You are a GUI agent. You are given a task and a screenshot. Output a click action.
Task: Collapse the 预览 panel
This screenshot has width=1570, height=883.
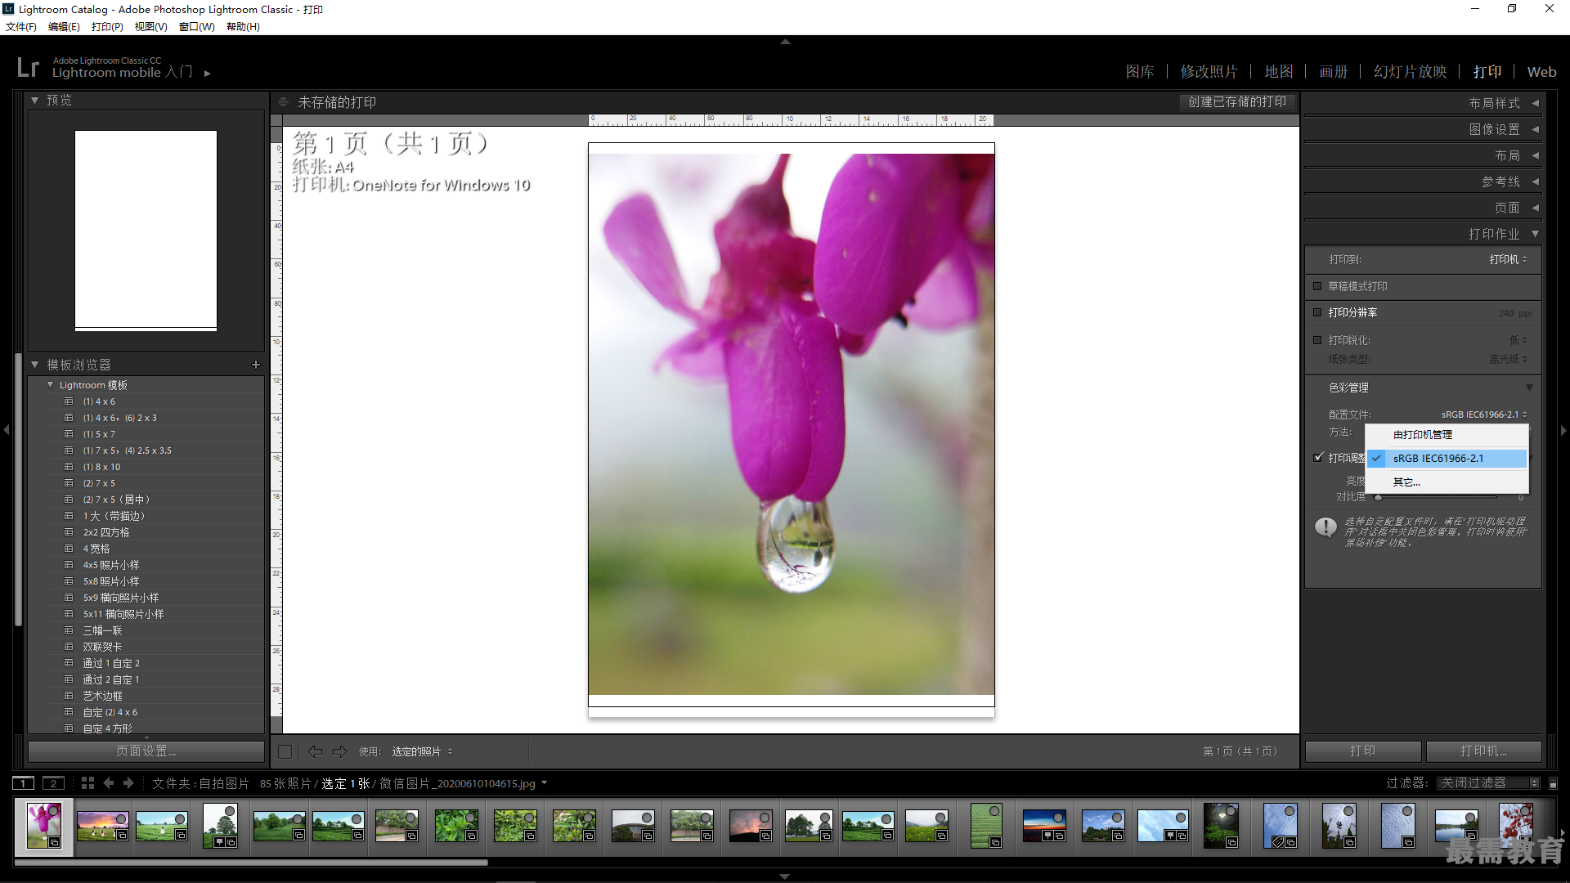click(x=34, y=101)
